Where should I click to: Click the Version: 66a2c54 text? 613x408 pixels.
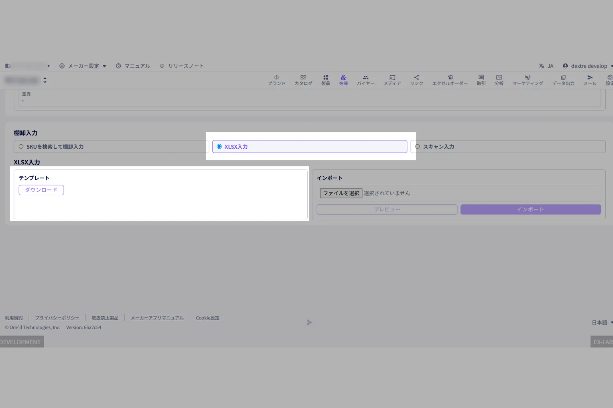point(83,327)
